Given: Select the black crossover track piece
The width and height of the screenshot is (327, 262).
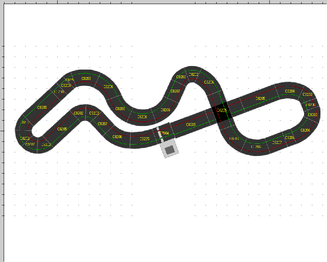Looking at the screenshot, I should [222, 111].
